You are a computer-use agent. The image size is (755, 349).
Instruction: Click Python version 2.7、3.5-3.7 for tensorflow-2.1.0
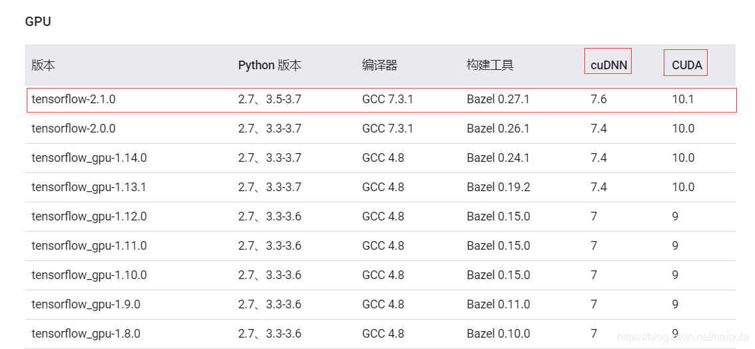pos(270,100)
